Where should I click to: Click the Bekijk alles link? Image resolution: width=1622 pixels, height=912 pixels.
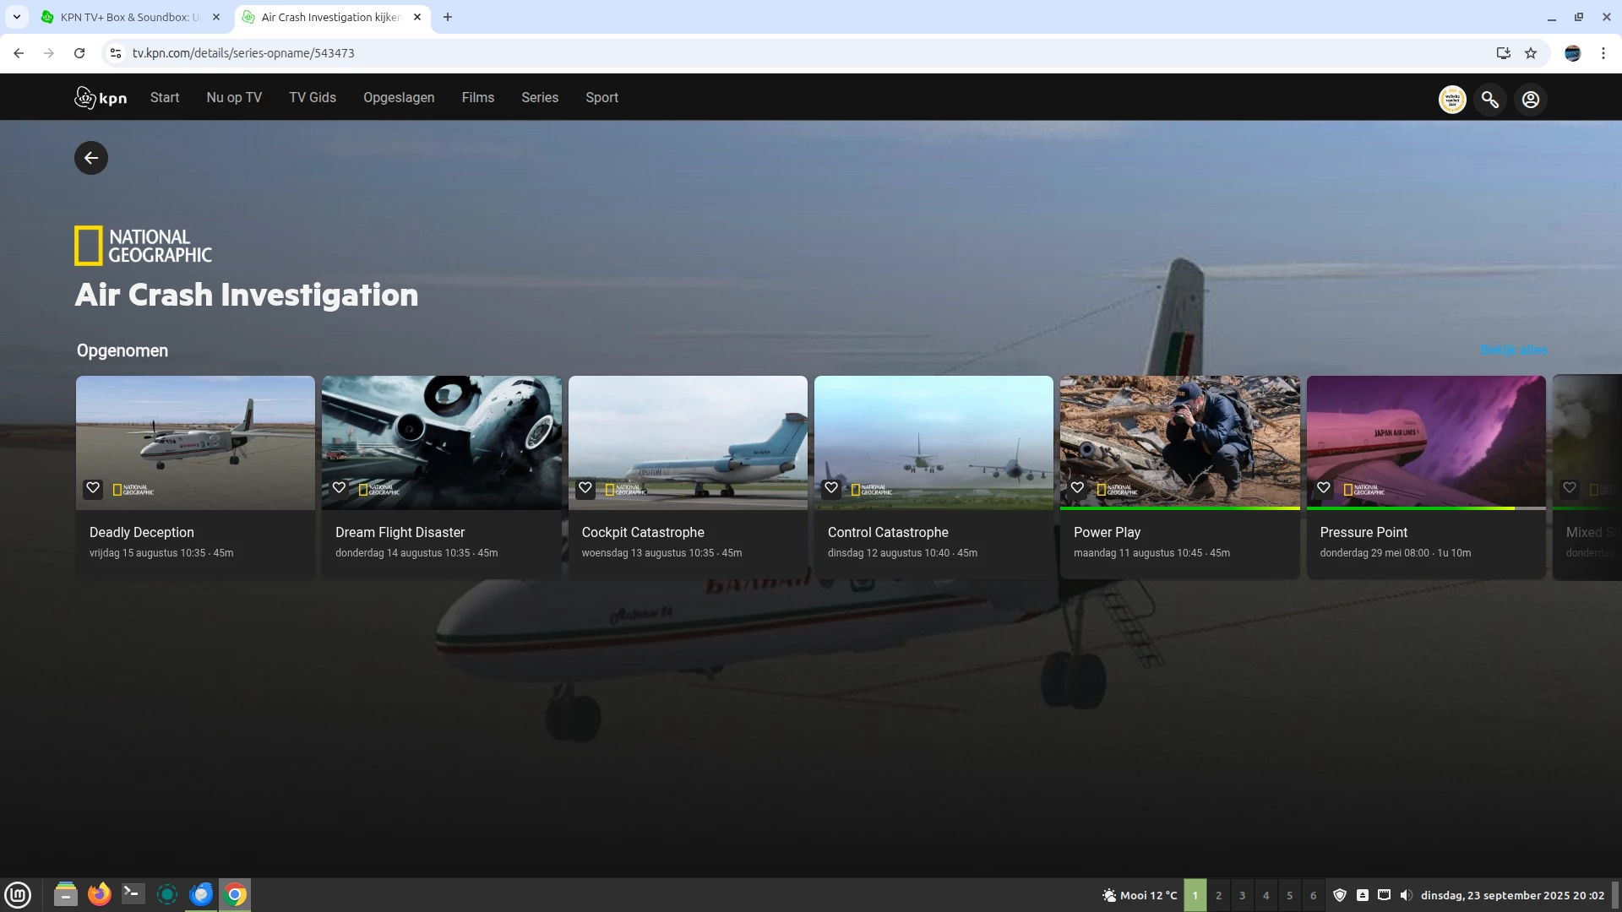point(1513,350)
